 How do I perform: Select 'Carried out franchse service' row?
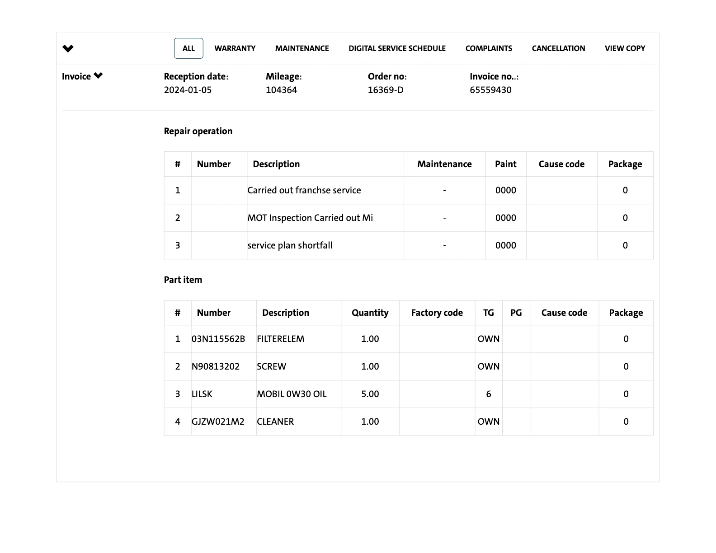click(x=304, y=190)
